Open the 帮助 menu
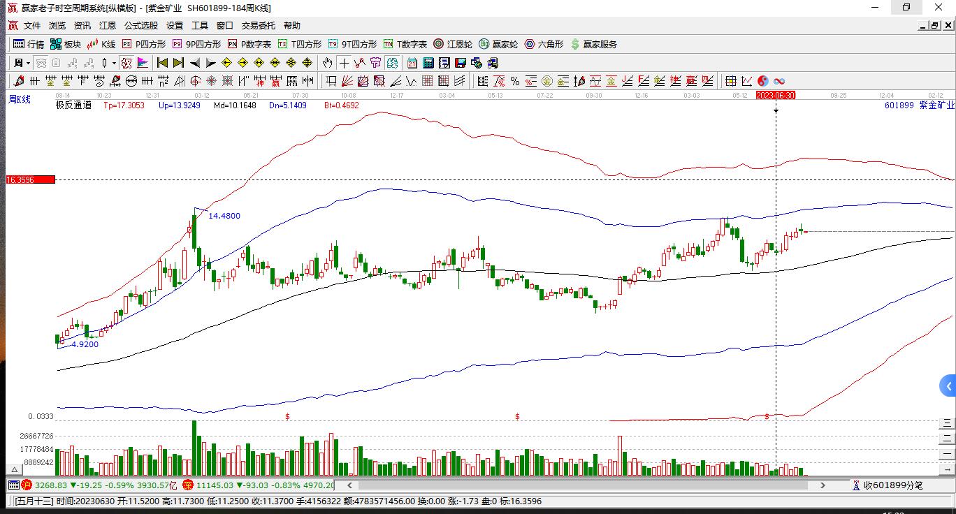 (x=292, y=26)
